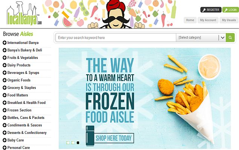Click the plus icon beside Frozen Section

tap(5, 110)
